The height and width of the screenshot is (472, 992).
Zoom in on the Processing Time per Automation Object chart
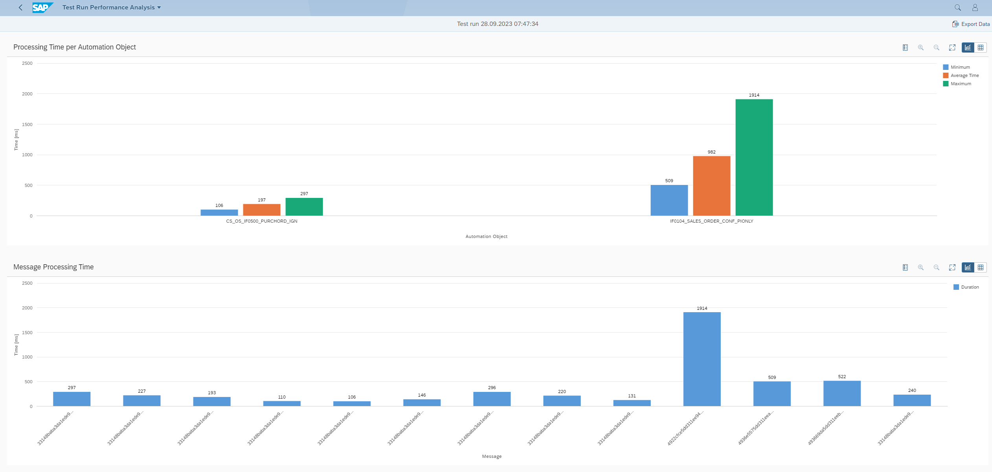(x=921, y=48)
